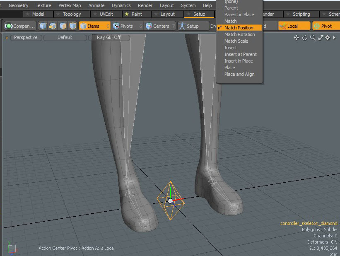Choose (none) in the drop action list
The width and height of the screenshot is (340, 256).
239,2
